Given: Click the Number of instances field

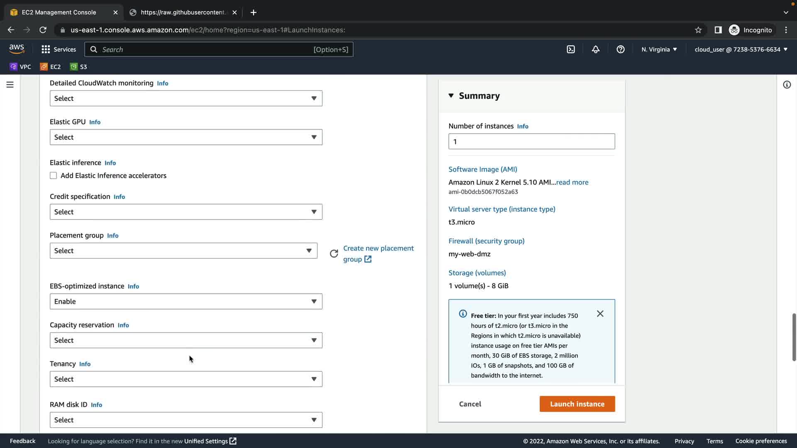Looking at the screenshot, I should pos(531,141).
